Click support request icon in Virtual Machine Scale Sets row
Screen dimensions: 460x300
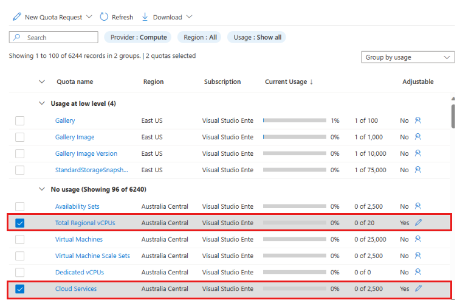point(417,256)
